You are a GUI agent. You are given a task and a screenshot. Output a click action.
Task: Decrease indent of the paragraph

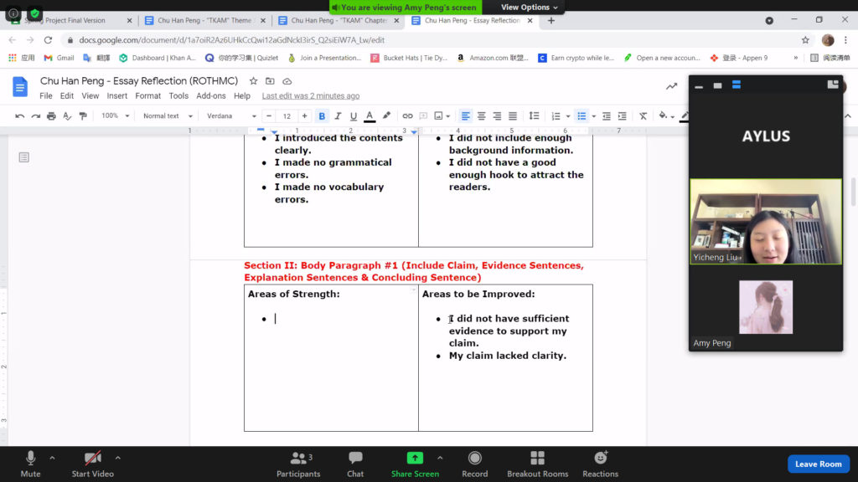(x=607, y=115)
